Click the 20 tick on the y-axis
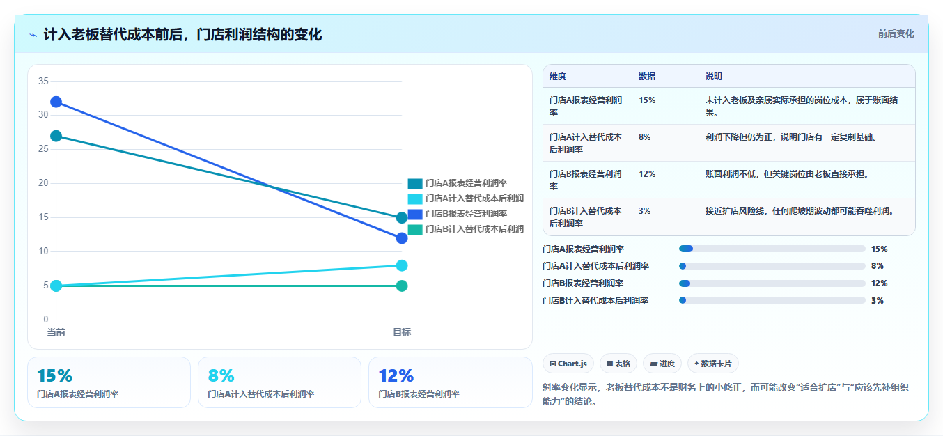943x436 pixels. tap(43, 183)
